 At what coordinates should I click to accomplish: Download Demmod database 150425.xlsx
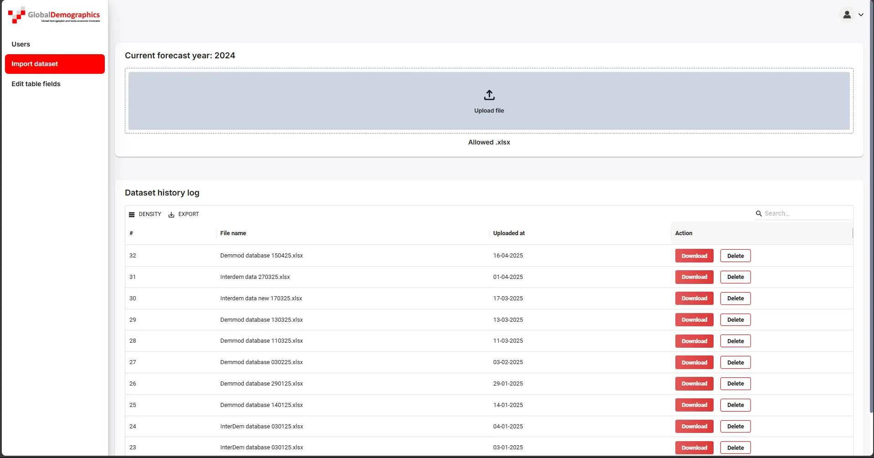[694, 256]
